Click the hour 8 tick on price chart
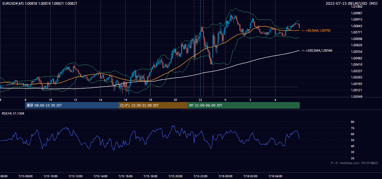The width and height of the screenshot is (382, 179). pos(25,100)
